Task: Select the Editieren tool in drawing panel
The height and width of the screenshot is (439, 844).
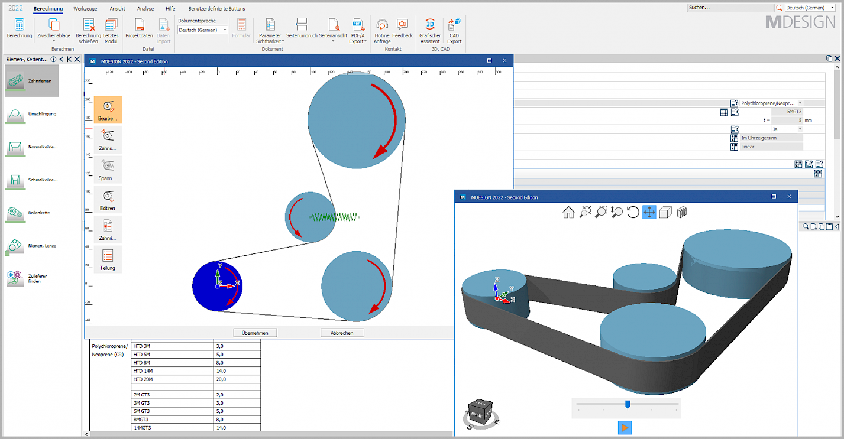Action: coord(108,200)
